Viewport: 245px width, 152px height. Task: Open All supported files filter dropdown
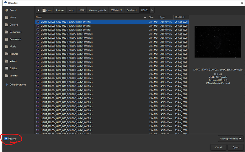coord(230,139)
